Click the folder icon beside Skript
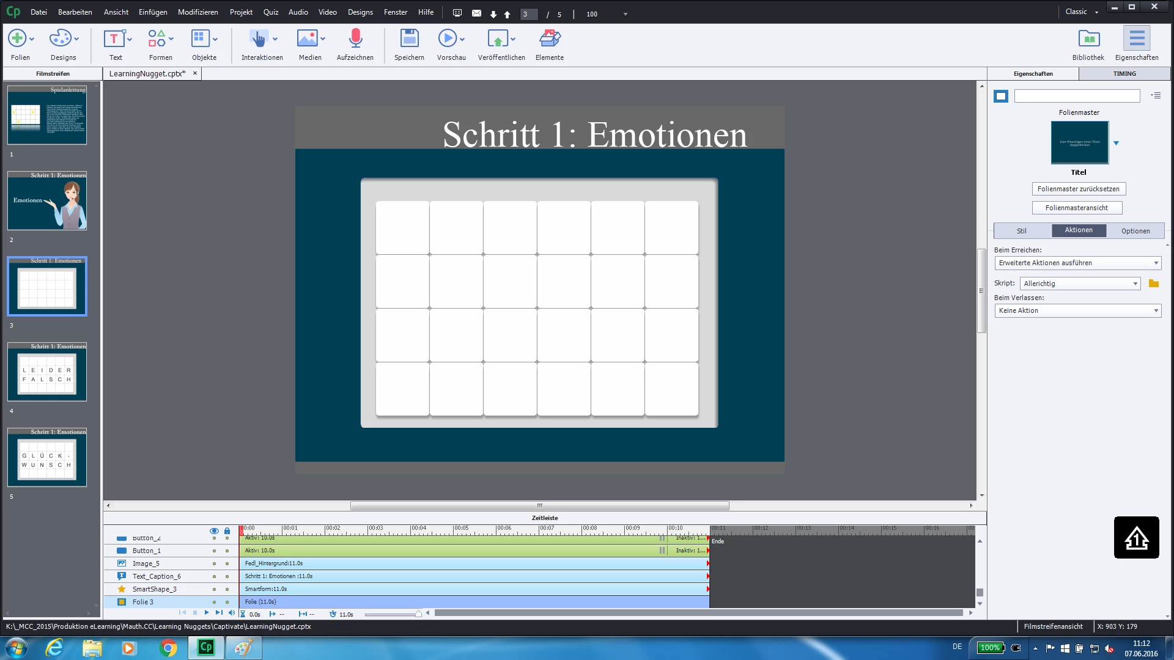 (x=1154, y=284)
